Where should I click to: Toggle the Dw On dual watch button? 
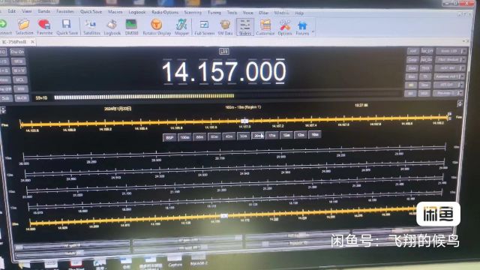[x=17, y=52]
